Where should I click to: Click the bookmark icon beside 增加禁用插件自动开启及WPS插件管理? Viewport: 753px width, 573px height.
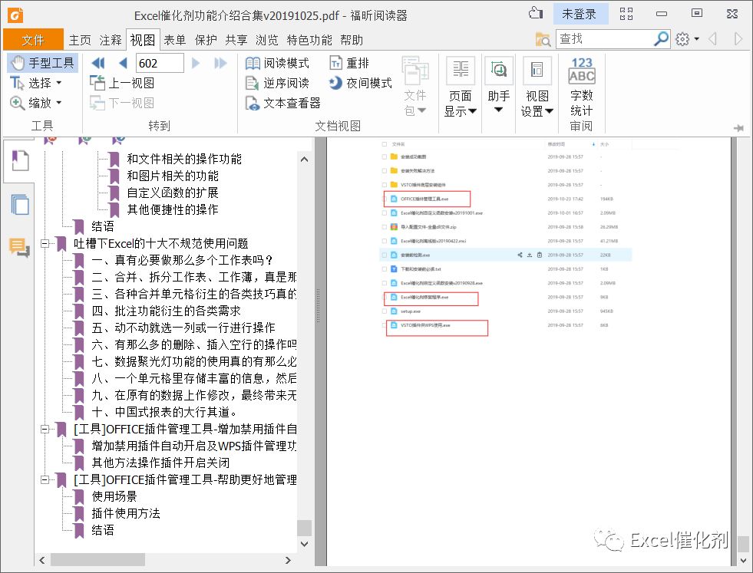point(79,446)
